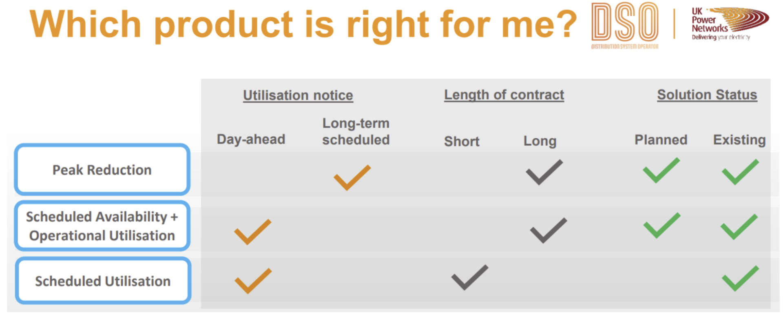Click Scheduled Availability Day-ahead orange checkmark
Viewport: 783px width, 314px height.
(x=252, y=231)
